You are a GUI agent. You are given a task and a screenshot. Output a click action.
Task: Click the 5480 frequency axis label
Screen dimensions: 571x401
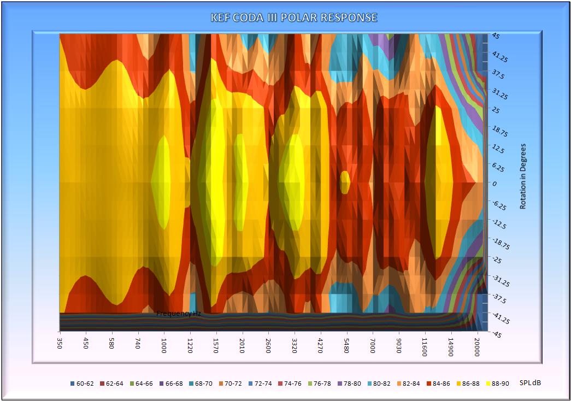pos(346,345)
